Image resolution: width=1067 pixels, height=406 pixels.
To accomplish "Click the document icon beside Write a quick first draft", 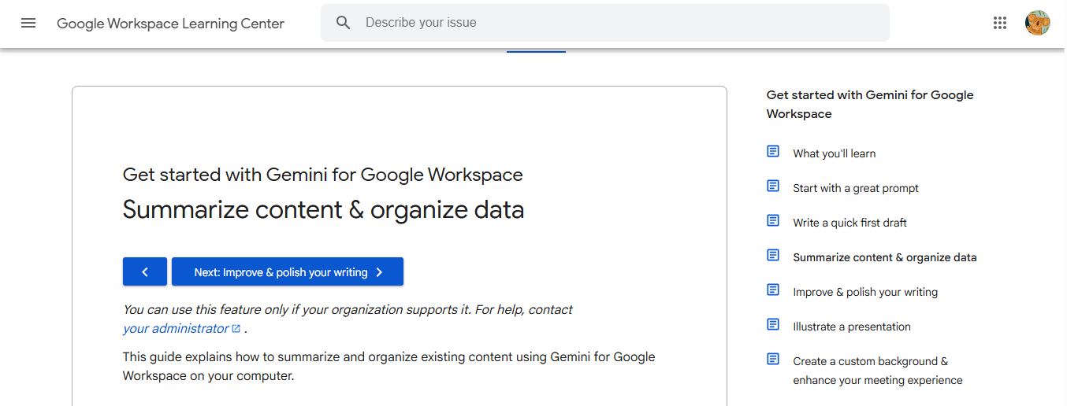I will 773,220.
